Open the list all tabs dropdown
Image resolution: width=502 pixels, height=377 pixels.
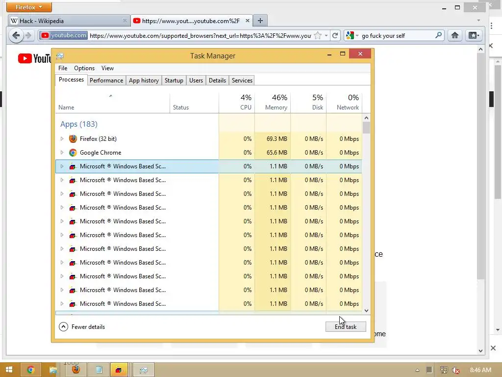478,21
